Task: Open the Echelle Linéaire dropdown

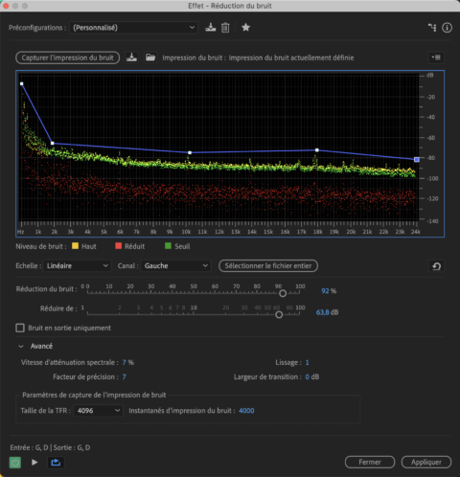Action: point(77,265)
